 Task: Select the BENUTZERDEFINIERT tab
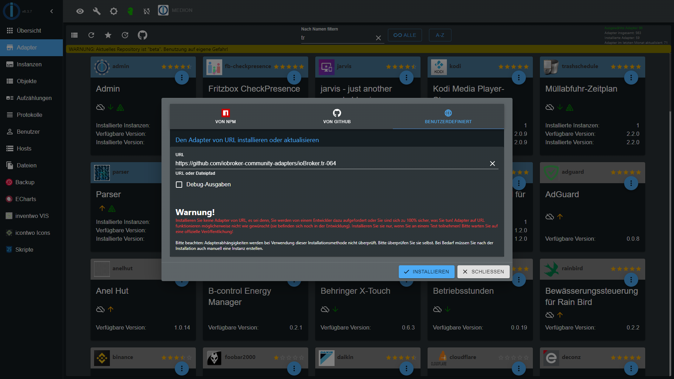click(x=448, y=117)
